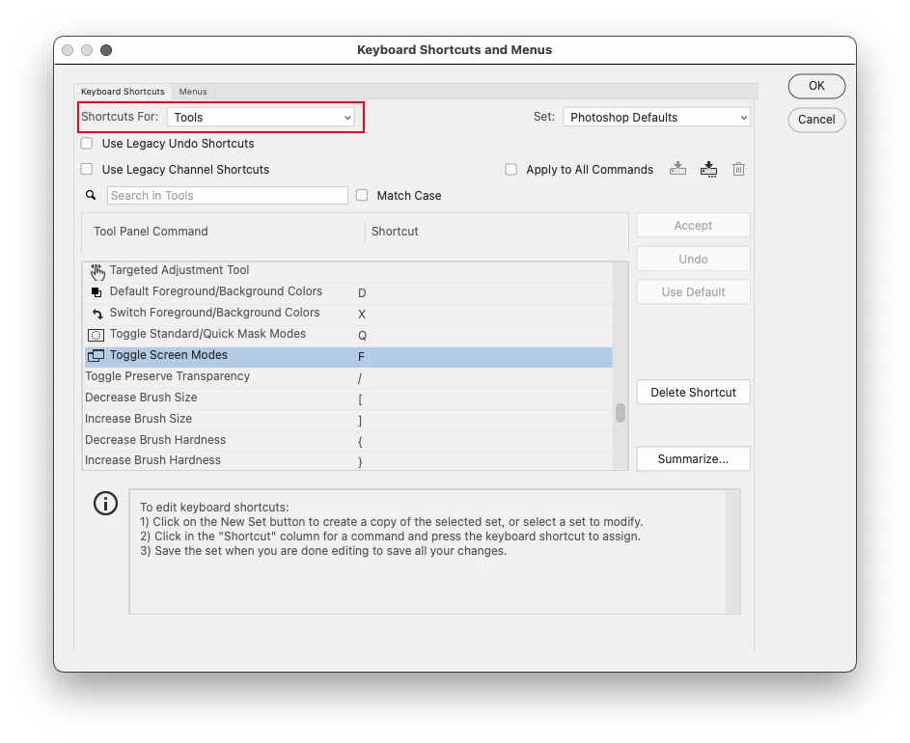Click the F shortcut for Screen Modes
This screenshot has height=743, width=910.
click(361, 357)
